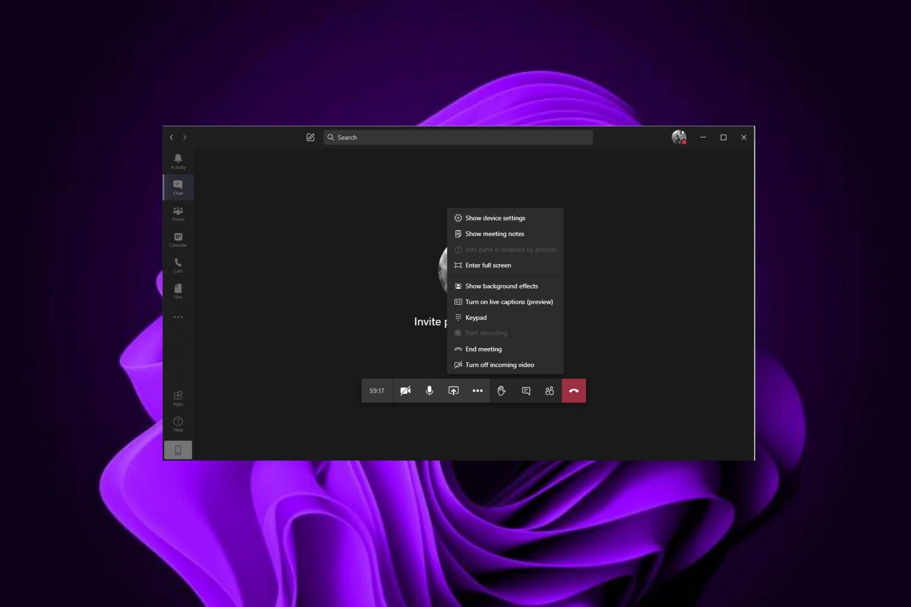Toggle the camera on or off

coord(406,391)
